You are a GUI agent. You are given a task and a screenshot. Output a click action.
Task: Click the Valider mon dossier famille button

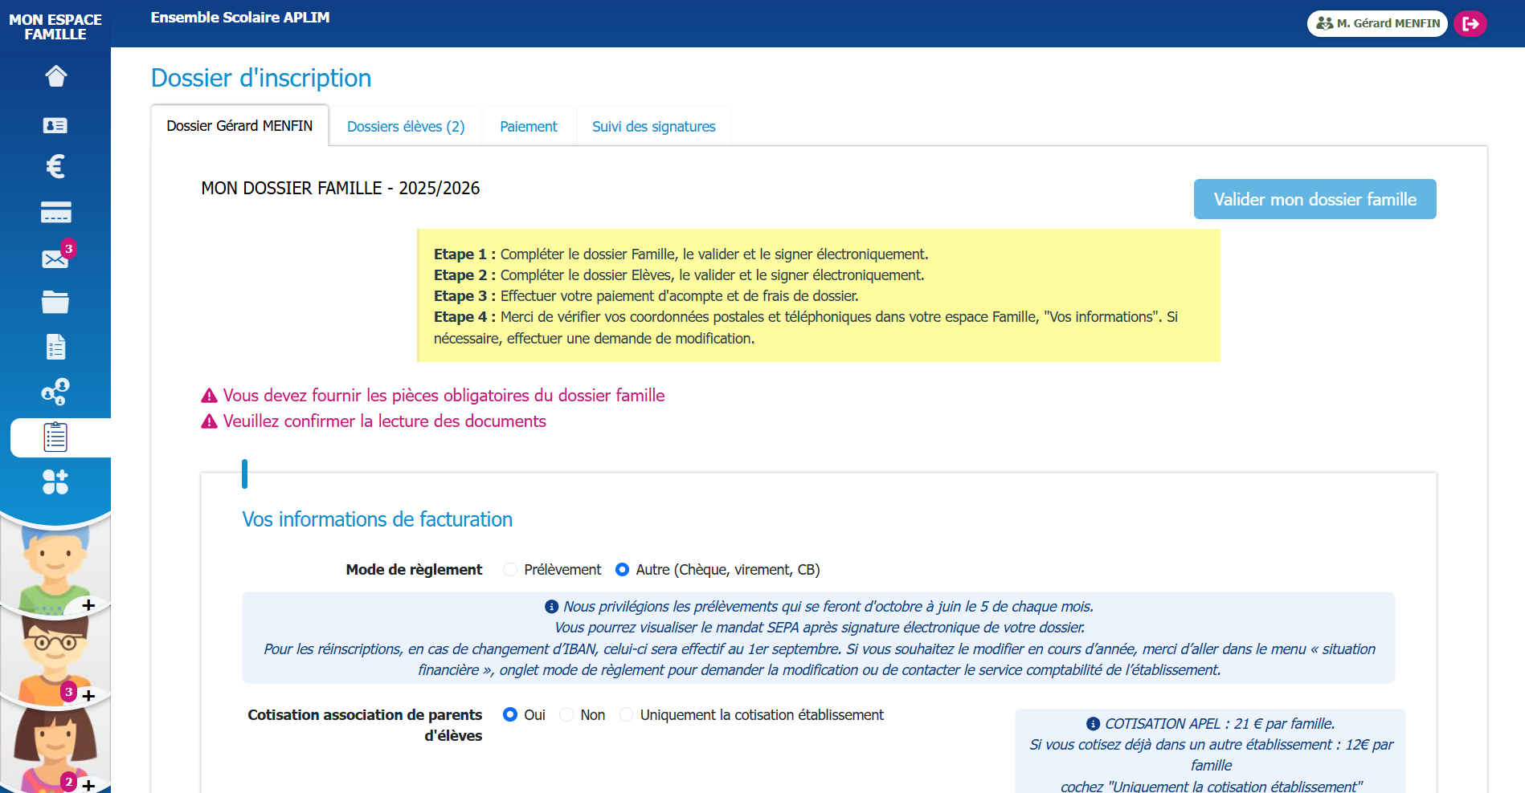(x=1314, y=199)
